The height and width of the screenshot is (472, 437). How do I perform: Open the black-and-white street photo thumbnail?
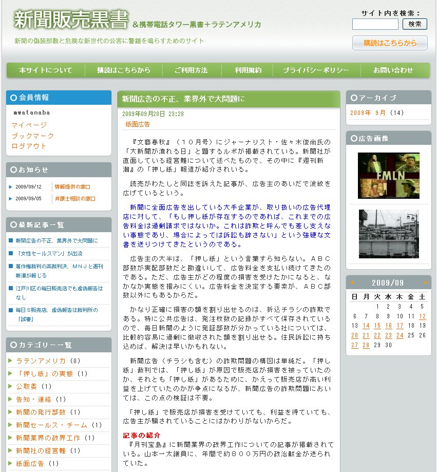(388, 234)
